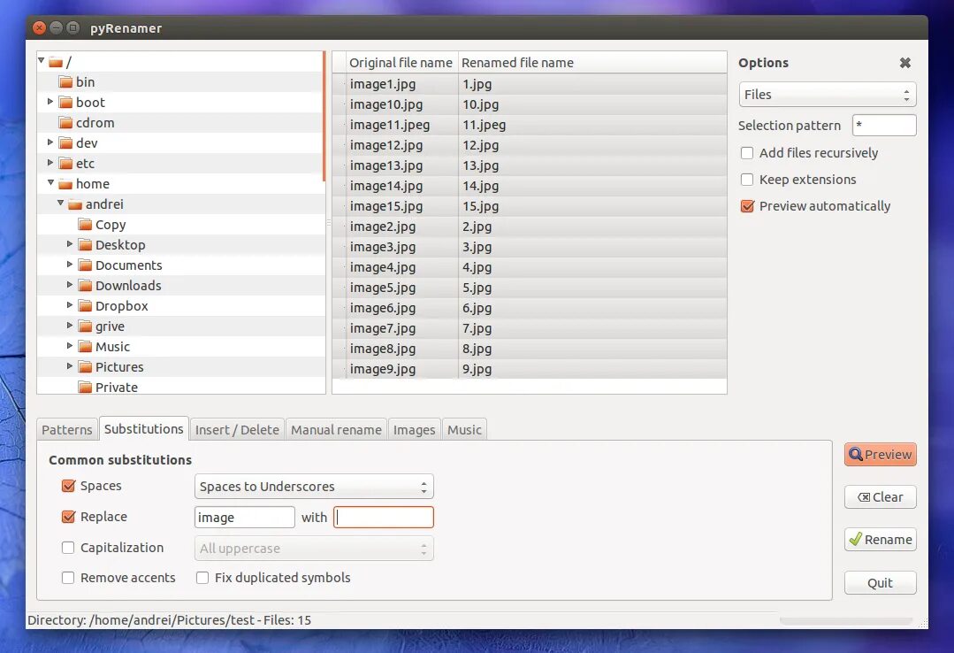Click the grive folder icon

coord(85,326)
